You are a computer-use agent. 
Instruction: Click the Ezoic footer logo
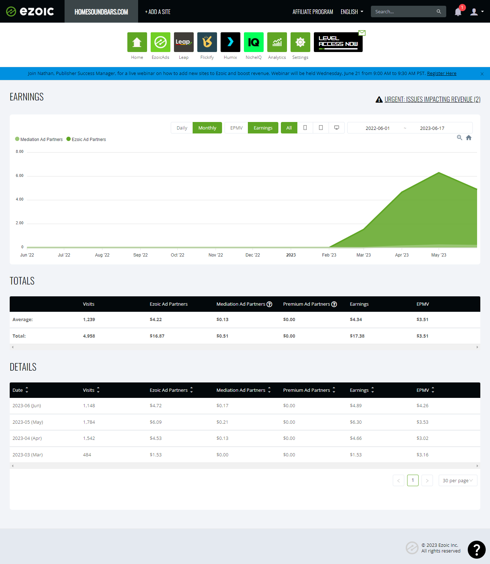[x=412, y=548]
